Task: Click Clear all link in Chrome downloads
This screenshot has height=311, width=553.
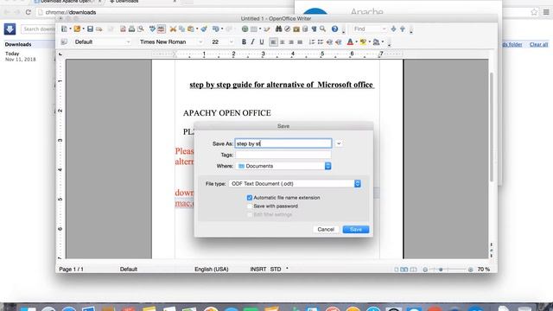Action: pyautogui.click(x=538, y=44)
